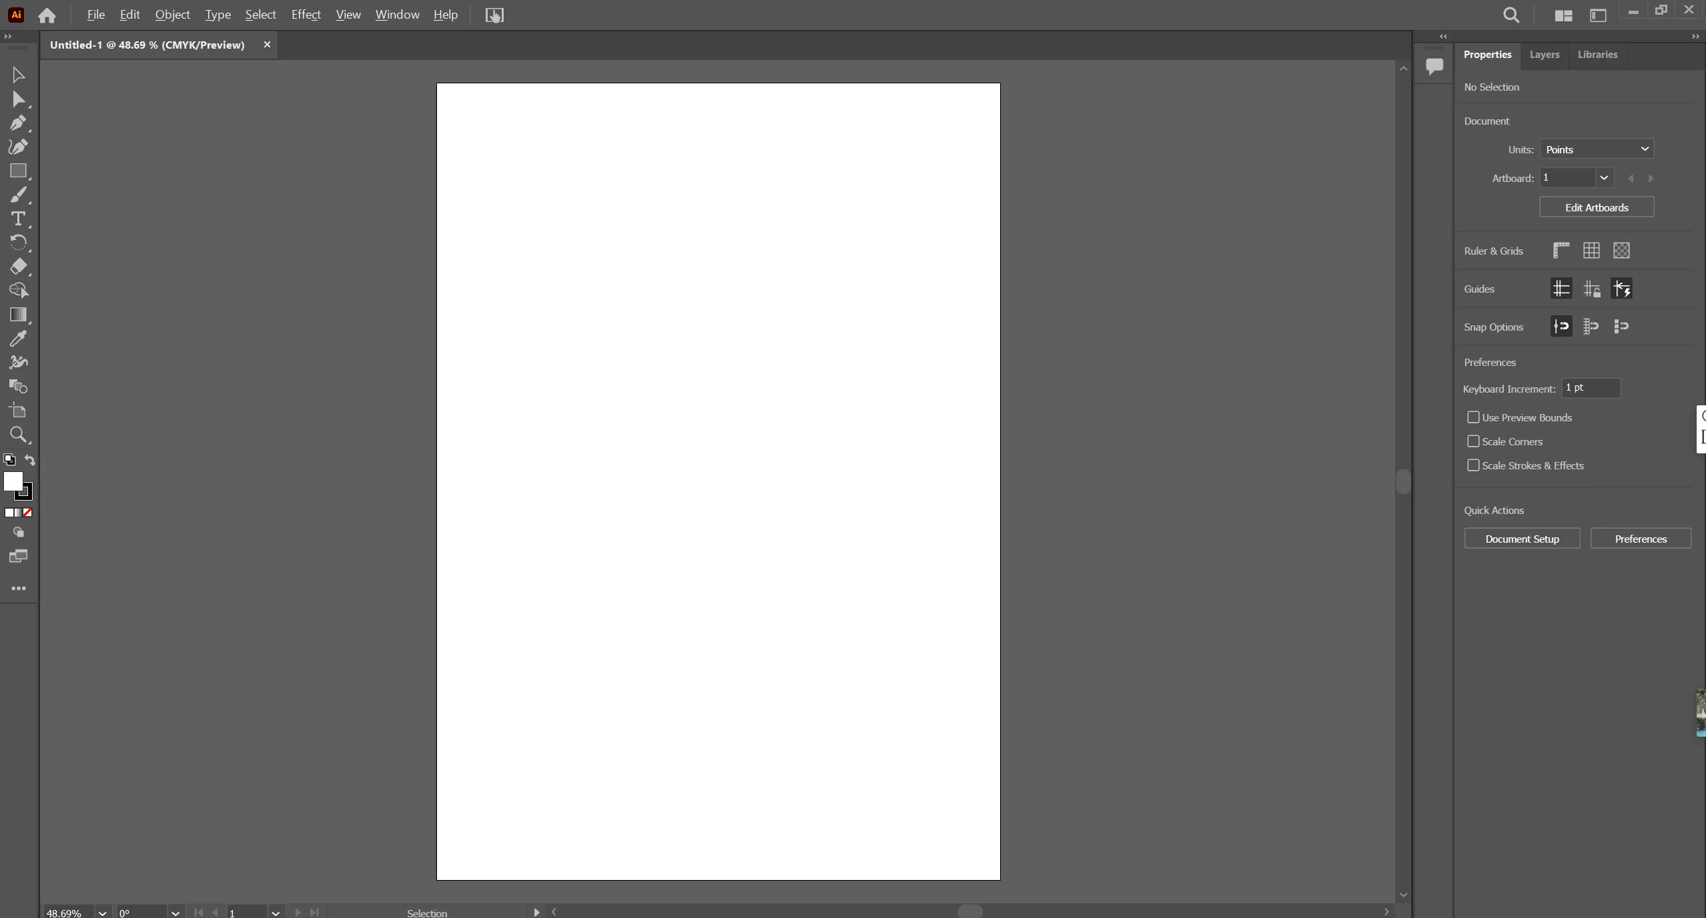
Task: Select the Zoom tool
Action: [x=19, y=435]
